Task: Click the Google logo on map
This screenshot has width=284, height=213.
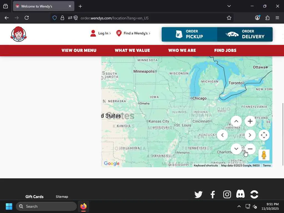Action: (112, 163)
